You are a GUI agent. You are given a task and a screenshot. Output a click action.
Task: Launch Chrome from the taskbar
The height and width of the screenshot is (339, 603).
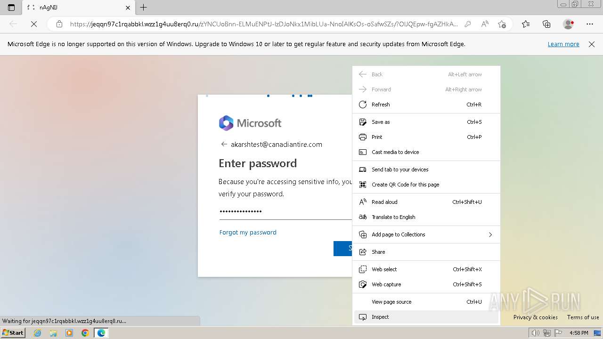[x=85, y=333]
